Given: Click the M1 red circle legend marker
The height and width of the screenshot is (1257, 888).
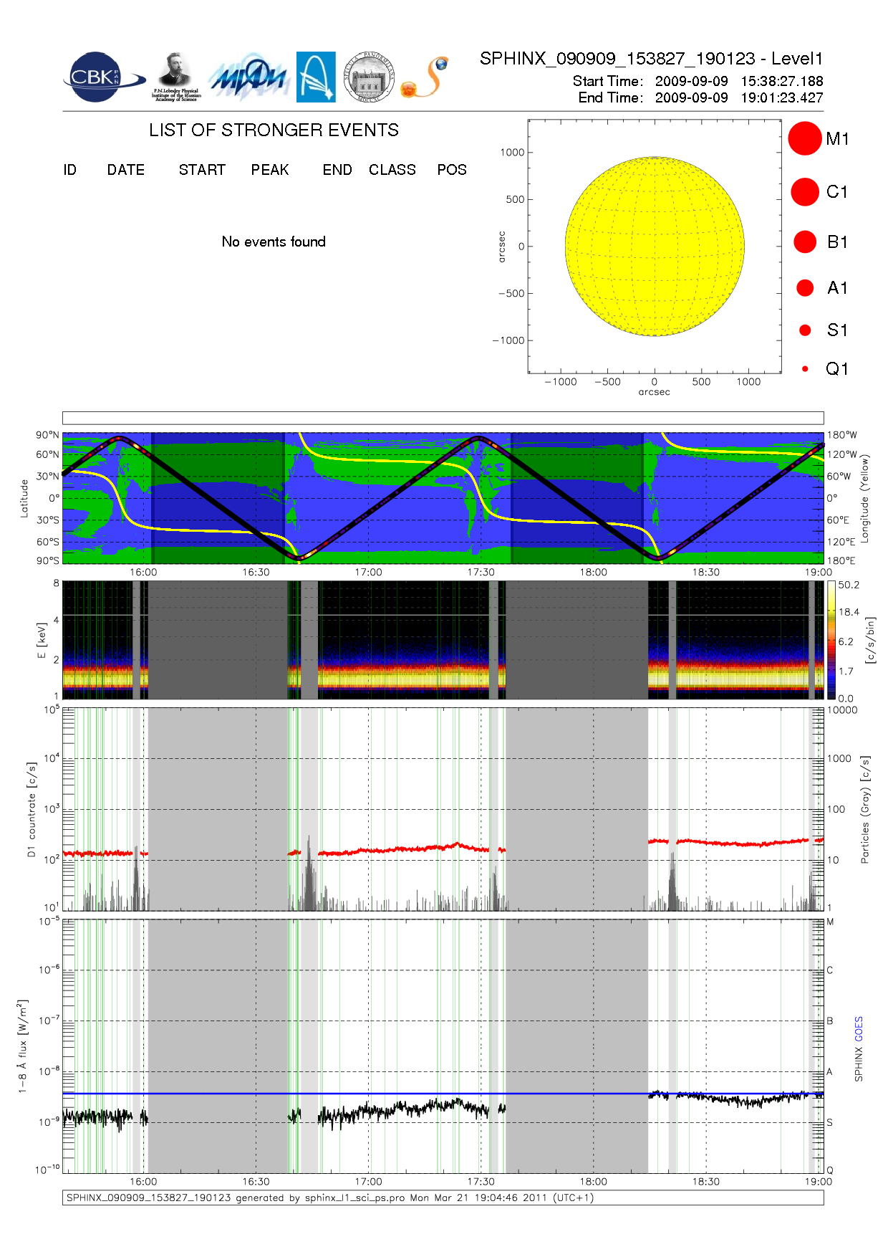Looking at the screenshot, I should coord(805,138).
